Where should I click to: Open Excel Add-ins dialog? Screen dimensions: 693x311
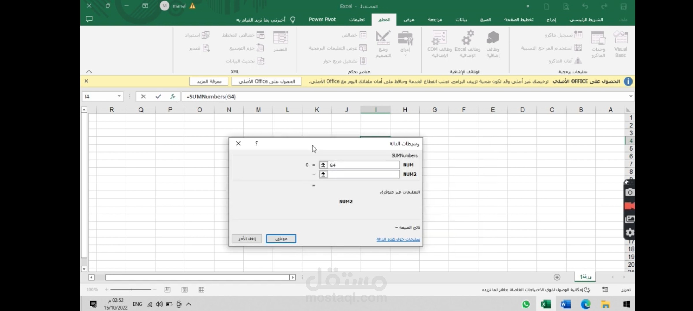point(467,44)
